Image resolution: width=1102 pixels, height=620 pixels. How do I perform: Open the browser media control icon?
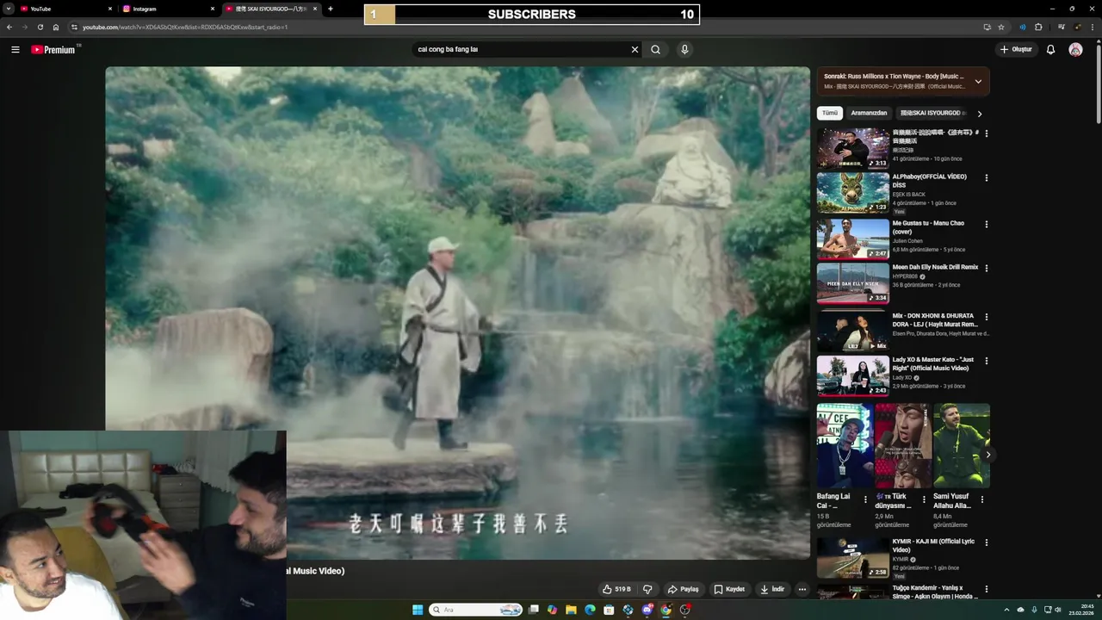[1061, 27]
